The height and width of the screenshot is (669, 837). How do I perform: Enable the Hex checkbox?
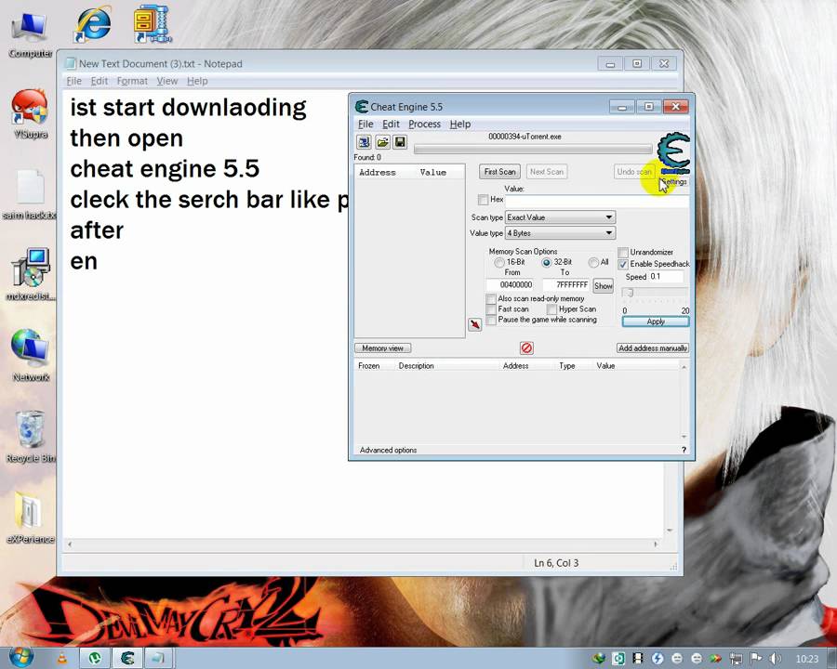click(483, 200)
